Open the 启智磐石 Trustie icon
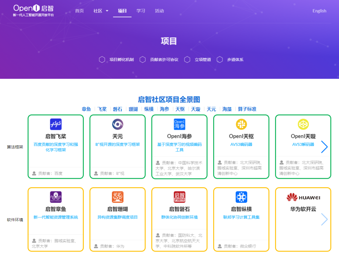Viewport: 339px width, 256px height. click(x=179, y=198)
